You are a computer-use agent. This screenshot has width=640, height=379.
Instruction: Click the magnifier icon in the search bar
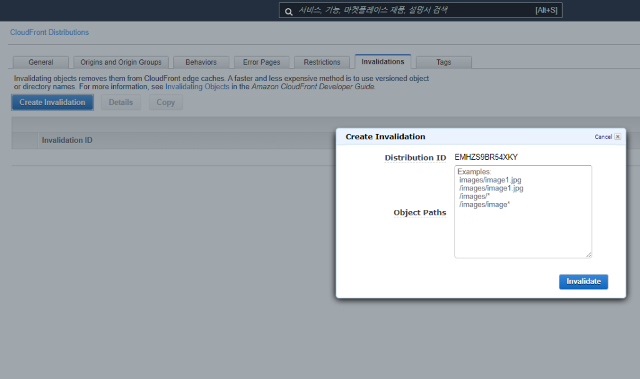pos(288,11)
